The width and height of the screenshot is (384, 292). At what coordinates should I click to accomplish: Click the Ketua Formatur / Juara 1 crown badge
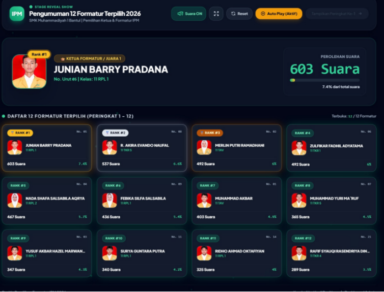[x=90, y=58]
